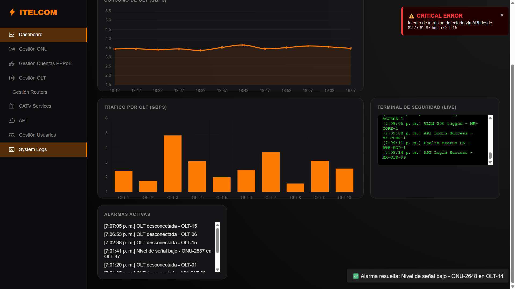This screenshot has width=515, height=289.
Task: Dismiss the CRITICAL ERROR notification
Action: pyautogui.click(x=502, y=15)
